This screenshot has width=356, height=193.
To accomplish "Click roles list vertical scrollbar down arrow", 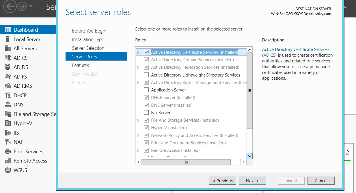I will pos(250,156).
